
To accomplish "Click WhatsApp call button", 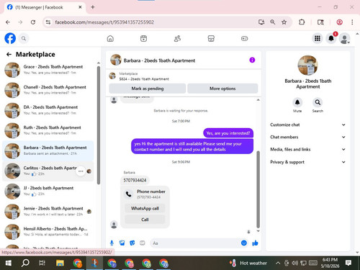I will pyautogui.click(x=145, y=208).
